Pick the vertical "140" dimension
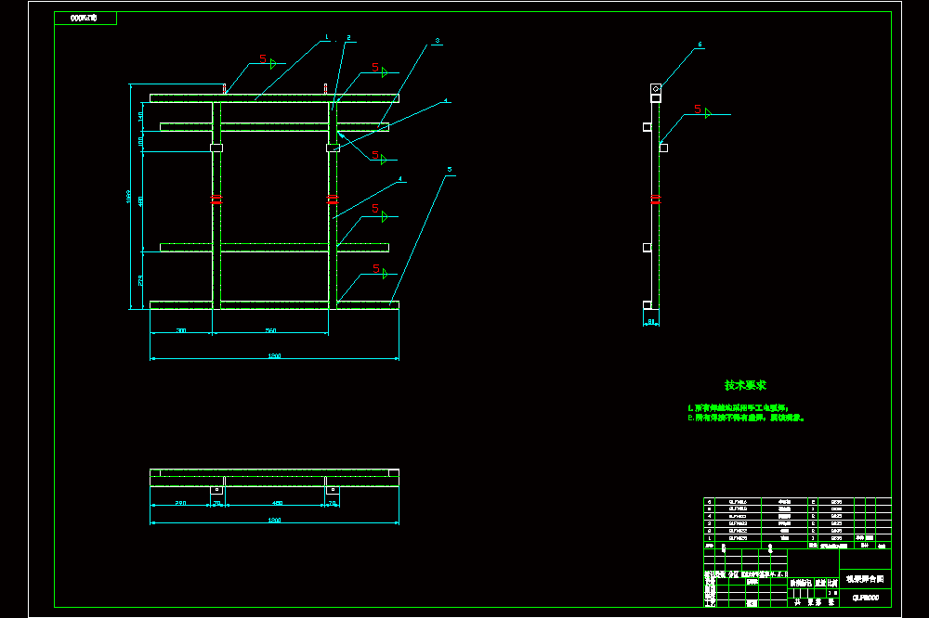Image resolution: width=929 pixels, height=618 pixels. [x=140, y=117]
